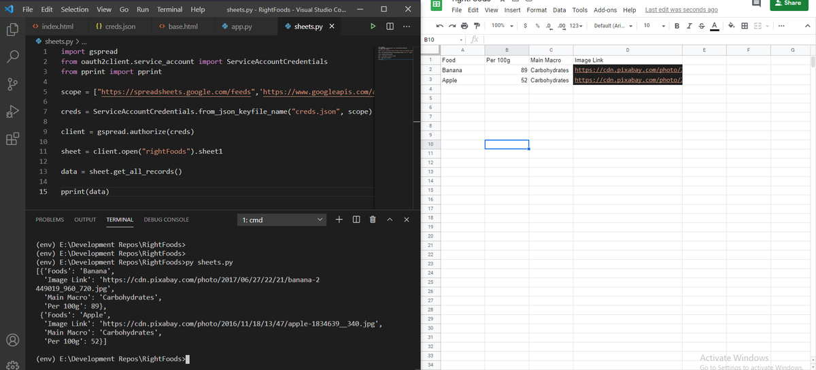Viewport: 816px width, 370px height.
Task: Collapse the Sheets header with chevron
Action: 806,25
